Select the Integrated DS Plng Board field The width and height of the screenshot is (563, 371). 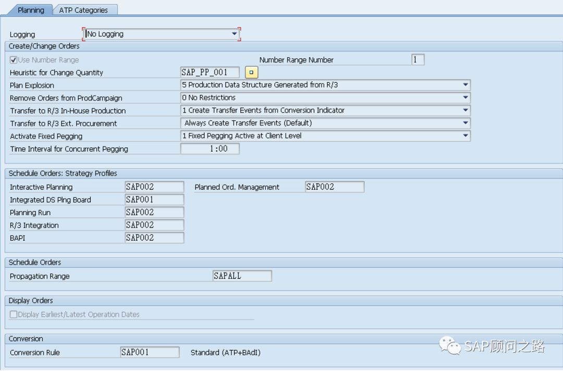(x=154, y=200)
